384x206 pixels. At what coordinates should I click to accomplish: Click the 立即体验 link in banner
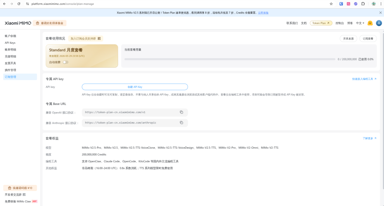click(x=263, y=13)
